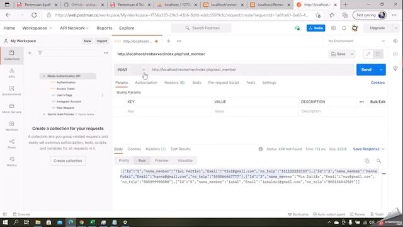
Task: Click New button in workspace header
Action: point(87,41)
